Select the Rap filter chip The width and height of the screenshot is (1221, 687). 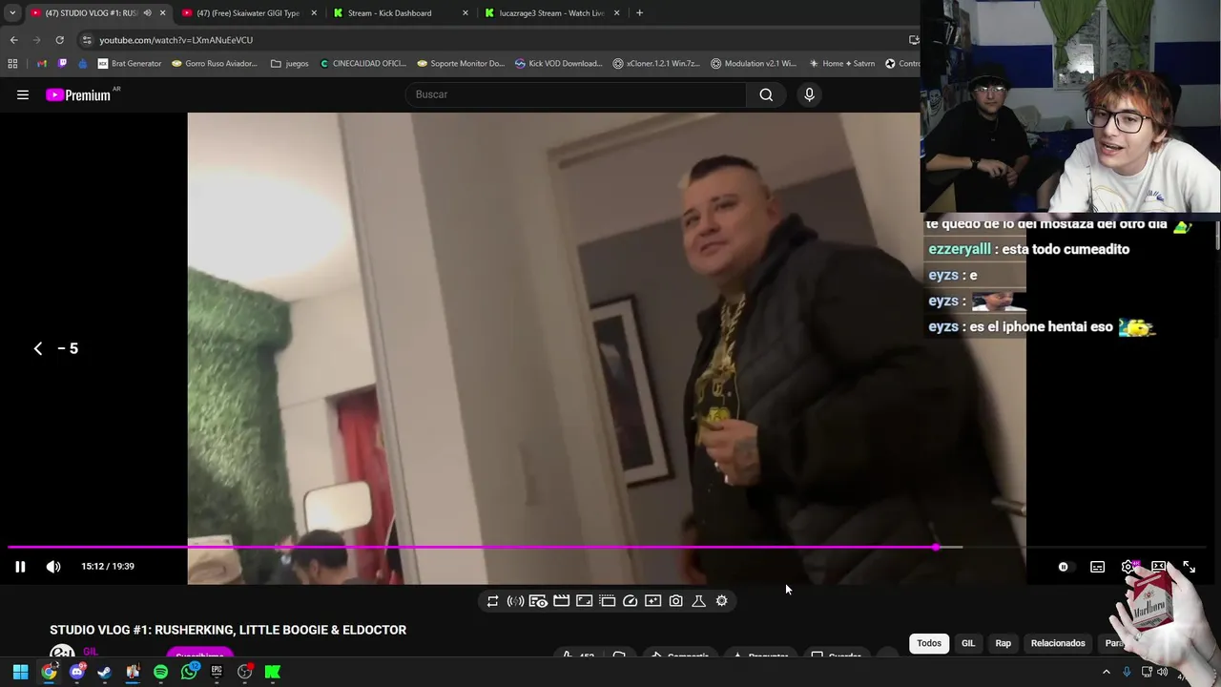(1003, 643)
